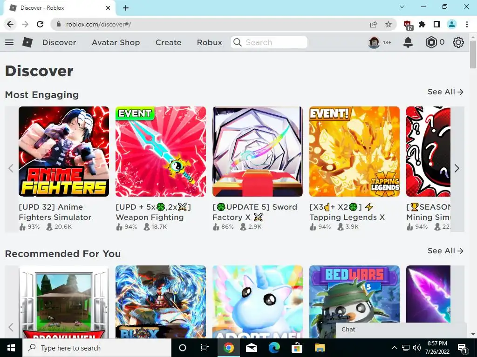This screenshot has height=357, width=477.
Task: Click the network tray icon
Action: (406, 348)
